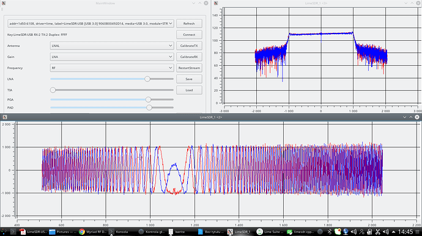The image size is (422, 236).
Task: Click the Bluetooth tray icon
Action: tap(330, 232)
